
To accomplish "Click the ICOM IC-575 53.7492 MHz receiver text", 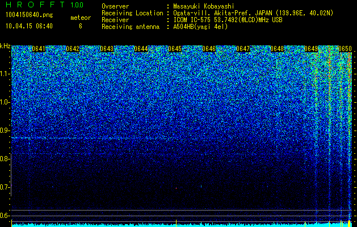I will (228, 20).
